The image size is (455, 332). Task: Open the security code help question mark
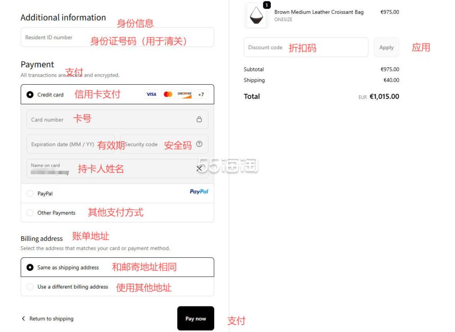(x=199, y=144)
